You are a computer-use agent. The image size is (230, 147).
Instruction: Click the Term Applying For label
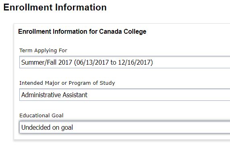pyautogui.click(x=43, y=51)
